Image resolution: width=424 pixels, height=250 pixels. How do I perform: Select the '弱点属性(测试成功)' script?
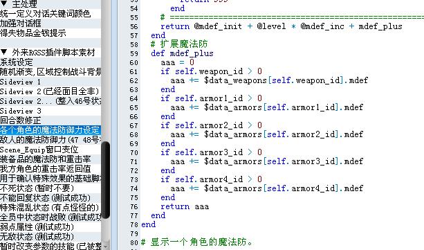pos(50,227)
